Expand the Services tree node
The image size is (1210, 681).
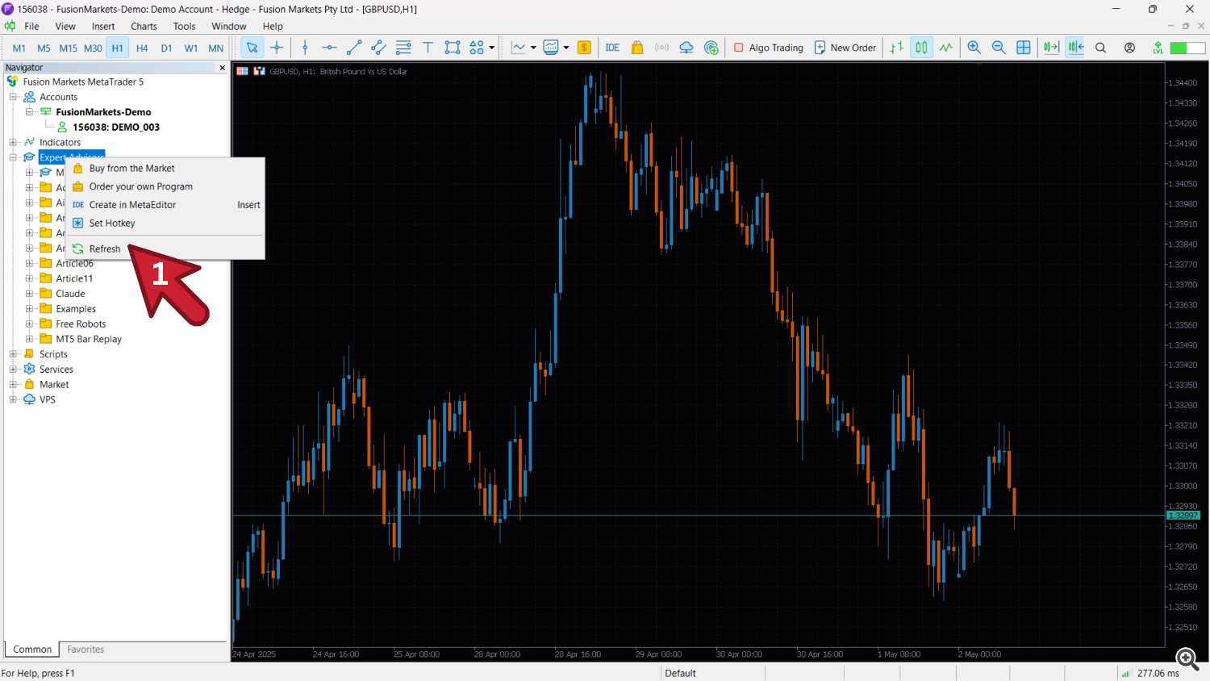point(13,370)
